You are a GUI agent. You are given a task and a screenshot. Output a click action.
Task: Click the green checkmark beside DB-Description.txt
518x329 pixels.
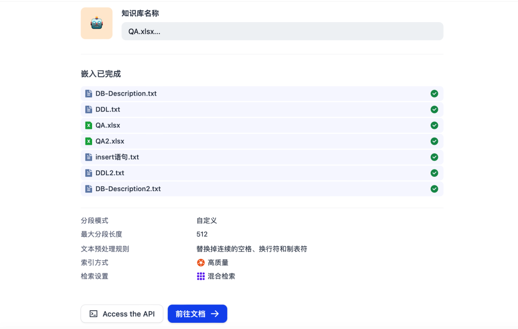pyautogui.click(x=434, y=93)
